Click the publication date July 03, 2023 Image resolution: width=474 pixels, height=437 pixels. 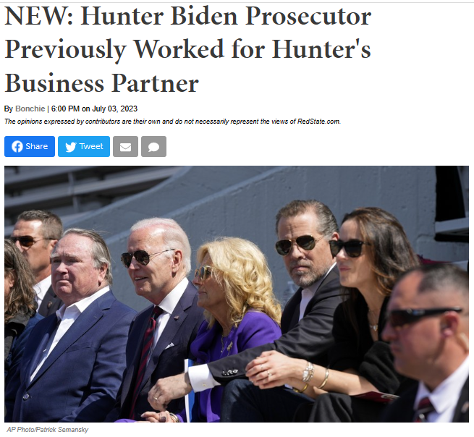pos(114,109)
